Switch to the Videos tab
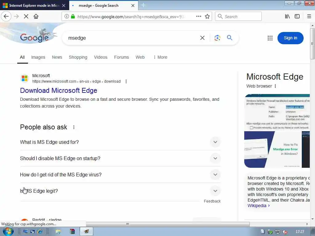This screenshot has width=315, height=236. [x=101, y=57]
